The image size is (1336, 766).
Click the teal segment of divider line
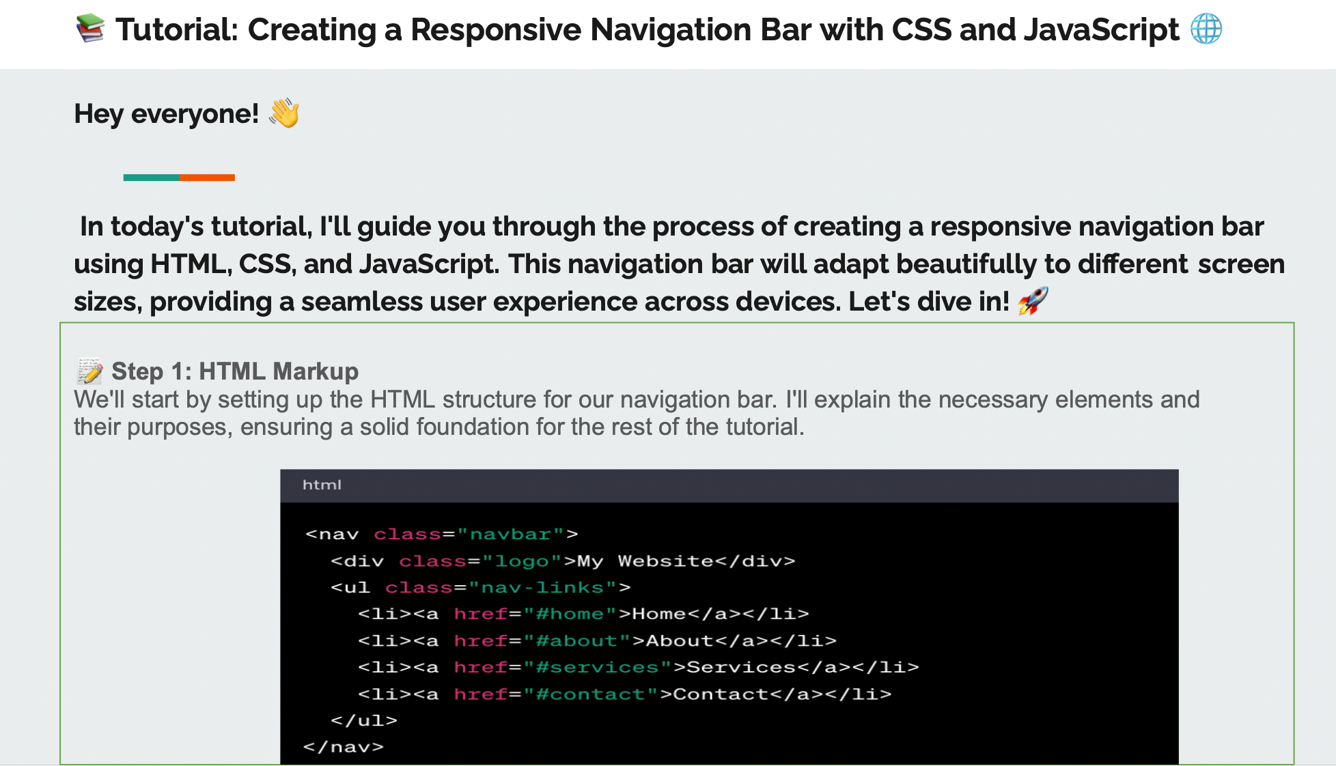151,178
